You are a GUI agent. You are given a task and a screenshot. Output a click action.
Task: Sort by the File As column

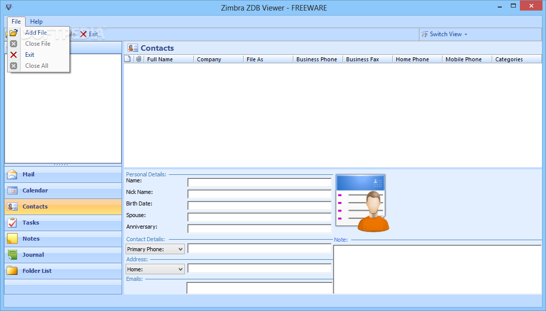pos(268,59)
